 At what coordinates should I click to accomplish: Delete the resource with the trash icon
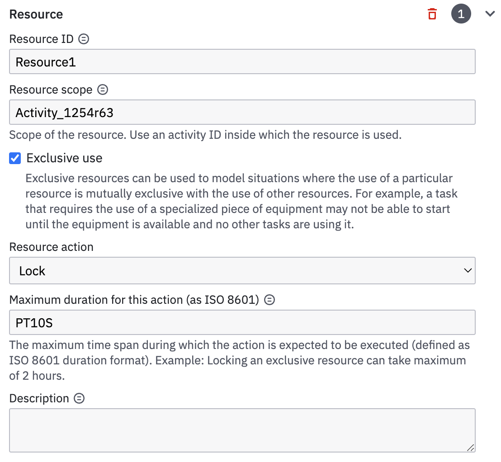point(432,14)
